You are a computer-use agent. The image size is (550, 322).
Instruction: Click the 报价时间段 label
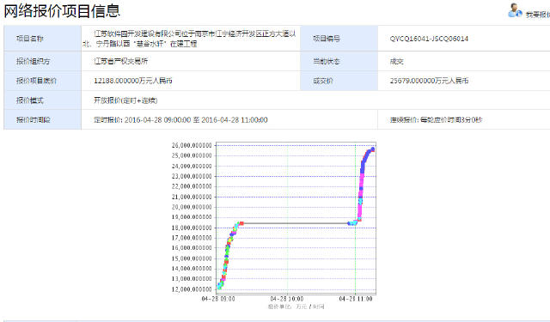34,120
